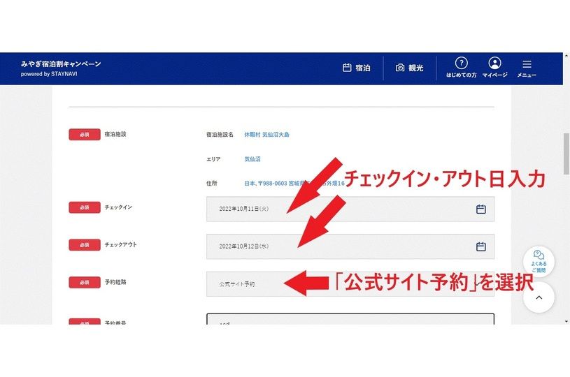Click the page vertical scrollbar thumb
Image resolution: width=570 pixels, height=377 pixels.
click(x=566, y=154)
